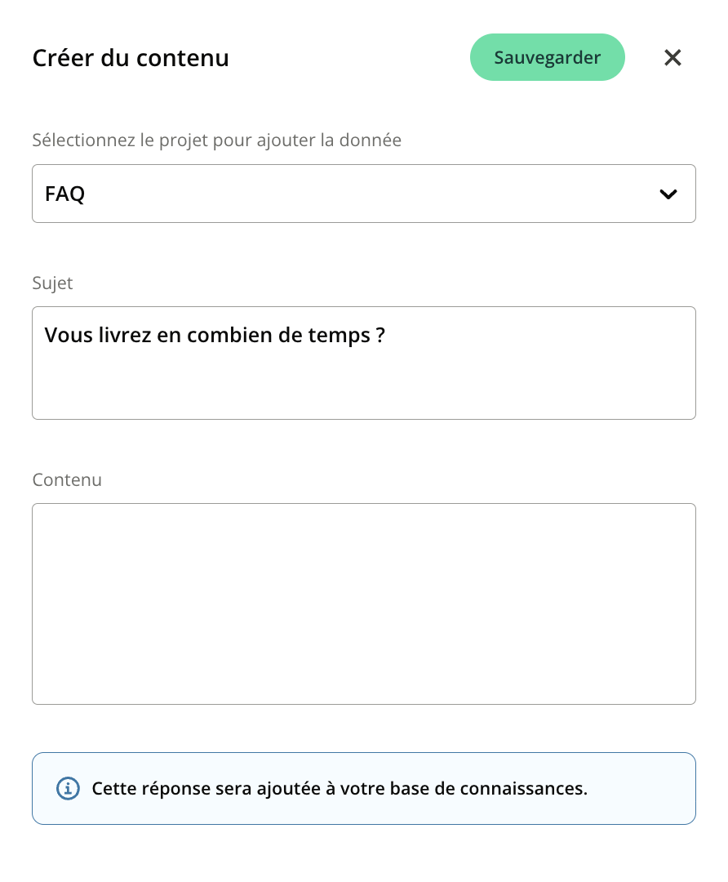Open the FAQ project dropdown
The width and height of the screenshot is (728, 882).
[363, 194]
